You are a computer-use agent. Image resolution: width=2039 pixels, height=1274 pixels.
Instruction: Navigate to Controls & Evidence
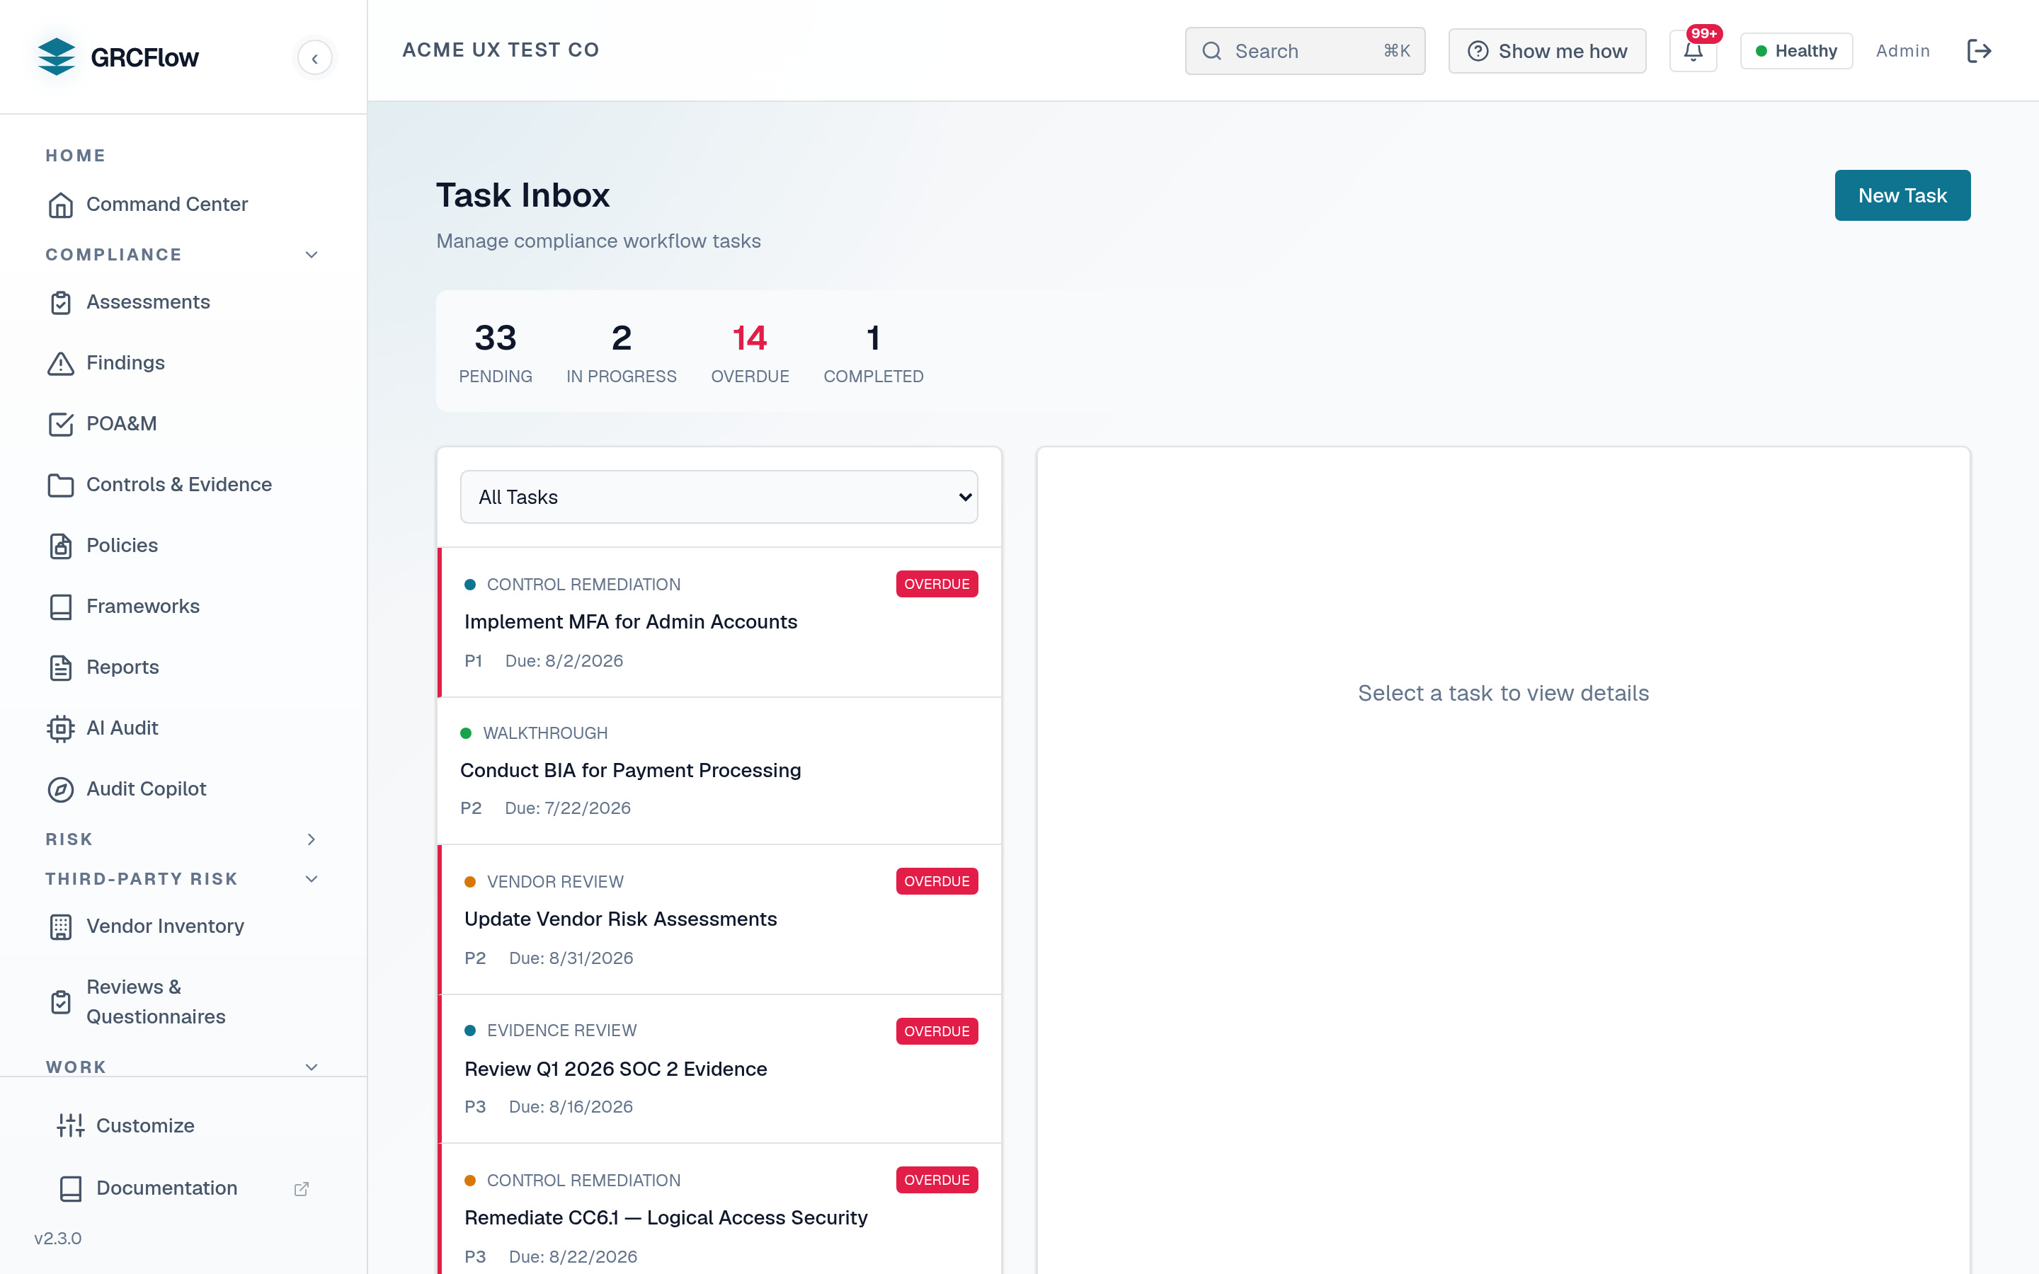click(183, 485)
